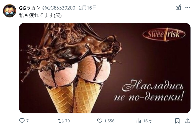Open the three-dot more options menu
The height and width of the screenshot is (129, 195).
tap(188, 8)
